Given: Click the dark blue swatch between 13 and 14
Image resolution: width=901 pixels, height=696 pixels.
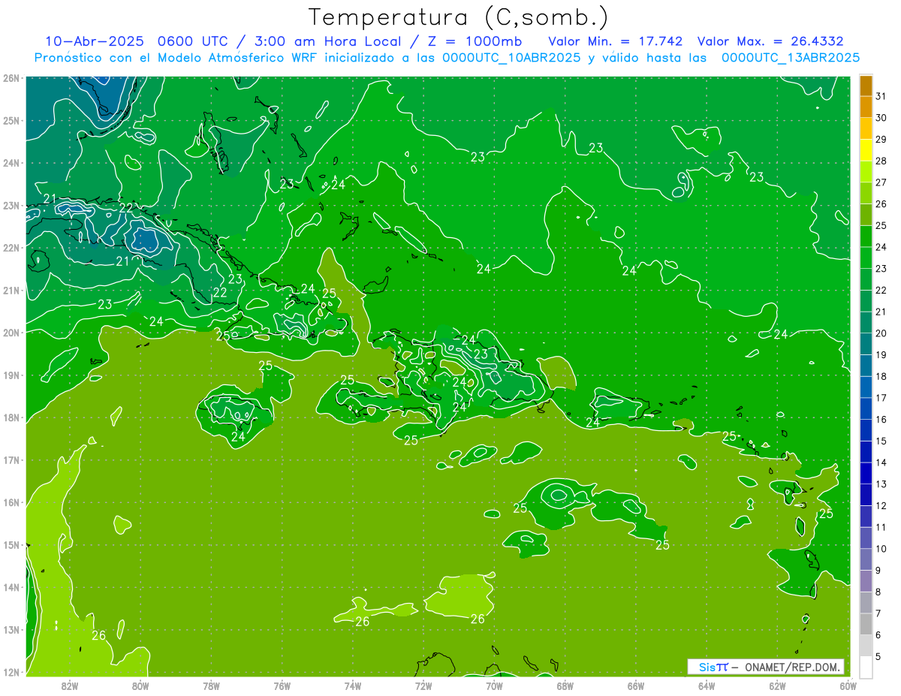Looking at the screenshot, I should point(866,473).
